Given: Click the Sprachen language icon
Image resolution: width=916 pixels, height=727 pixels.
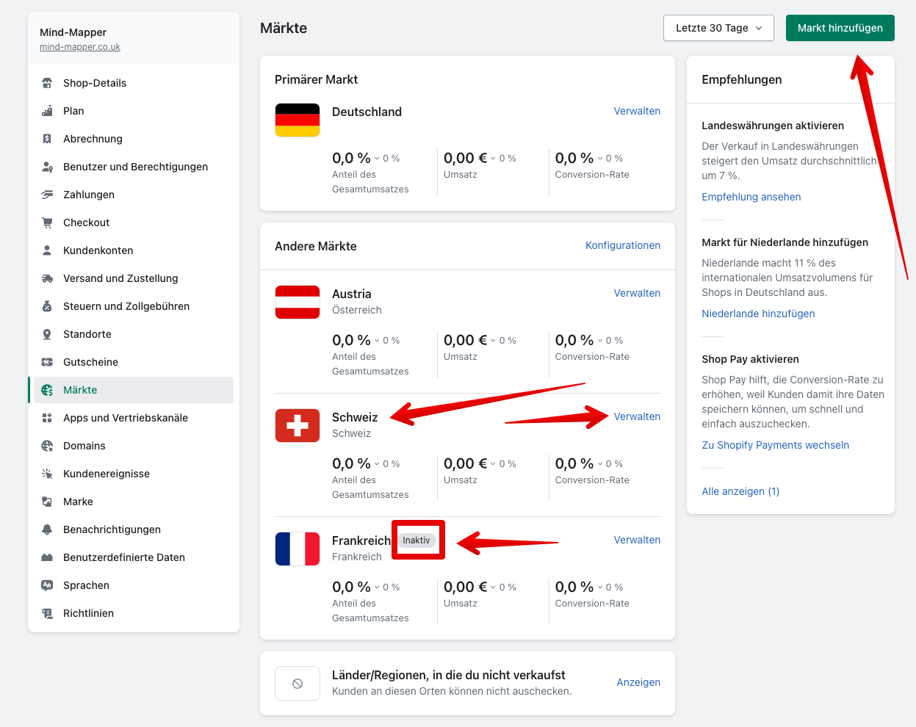Looking at the screenshot, I should point(47,585).
